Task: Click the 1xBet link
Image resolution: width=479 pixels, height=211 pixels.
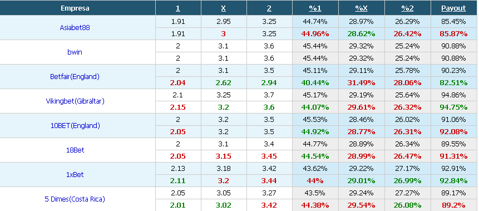Action: (x=75, y=175)
